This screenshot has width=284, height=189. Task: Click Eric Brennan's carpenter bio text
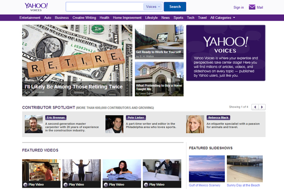click(x=72, y=127)
